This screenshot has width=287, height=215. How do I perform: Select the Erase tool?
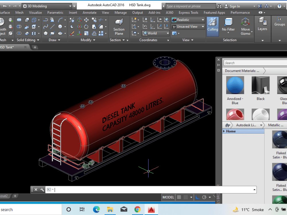[x=72, y=33]
